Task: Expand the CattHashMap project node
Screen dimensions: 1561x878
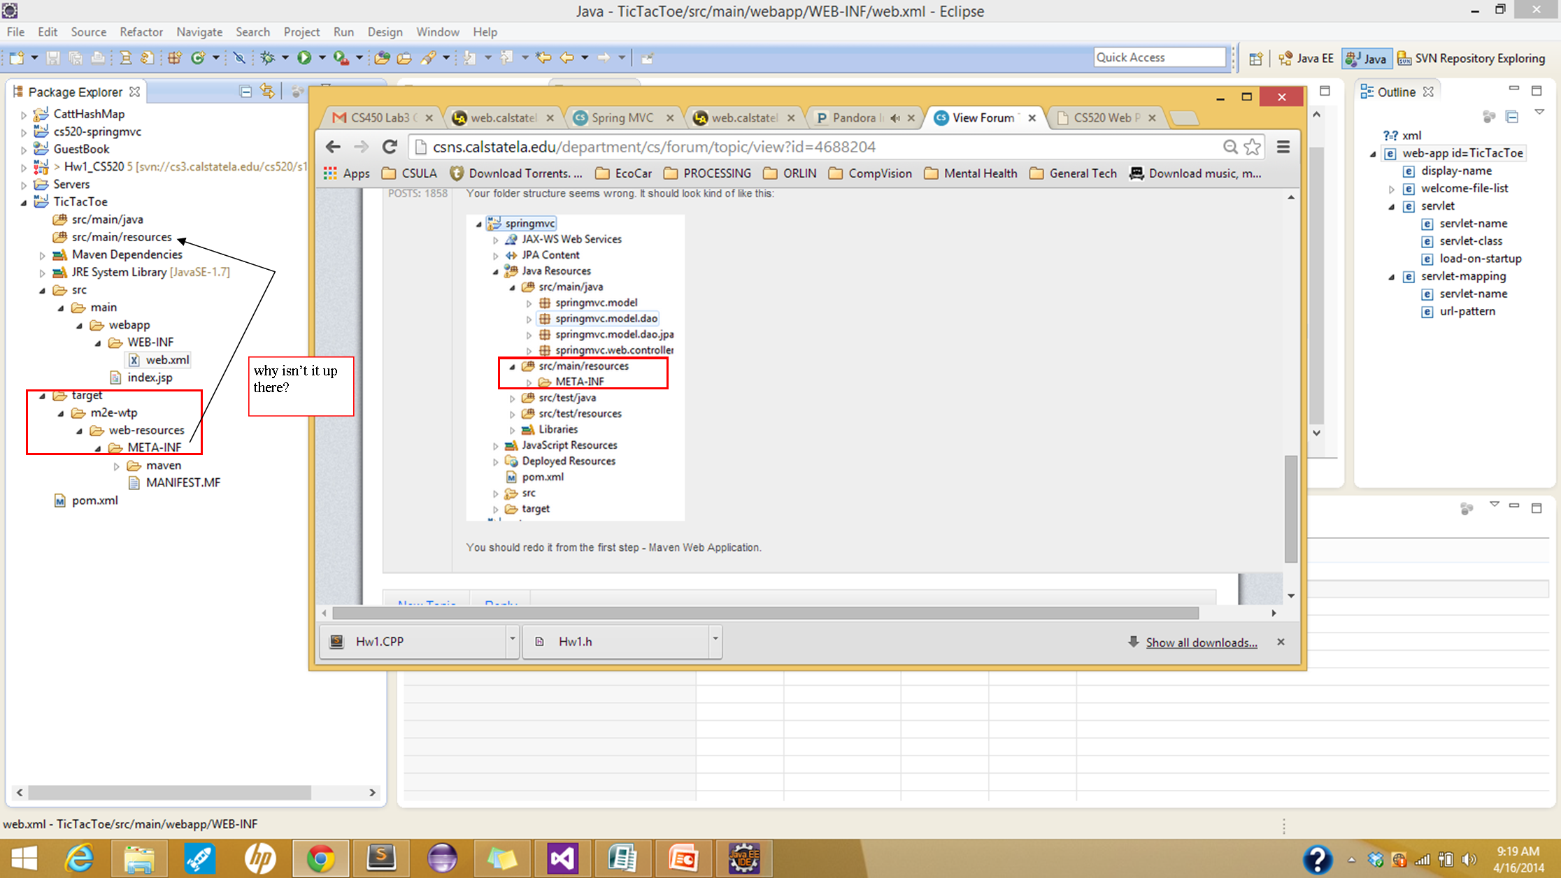Action: tap(24, 114)
